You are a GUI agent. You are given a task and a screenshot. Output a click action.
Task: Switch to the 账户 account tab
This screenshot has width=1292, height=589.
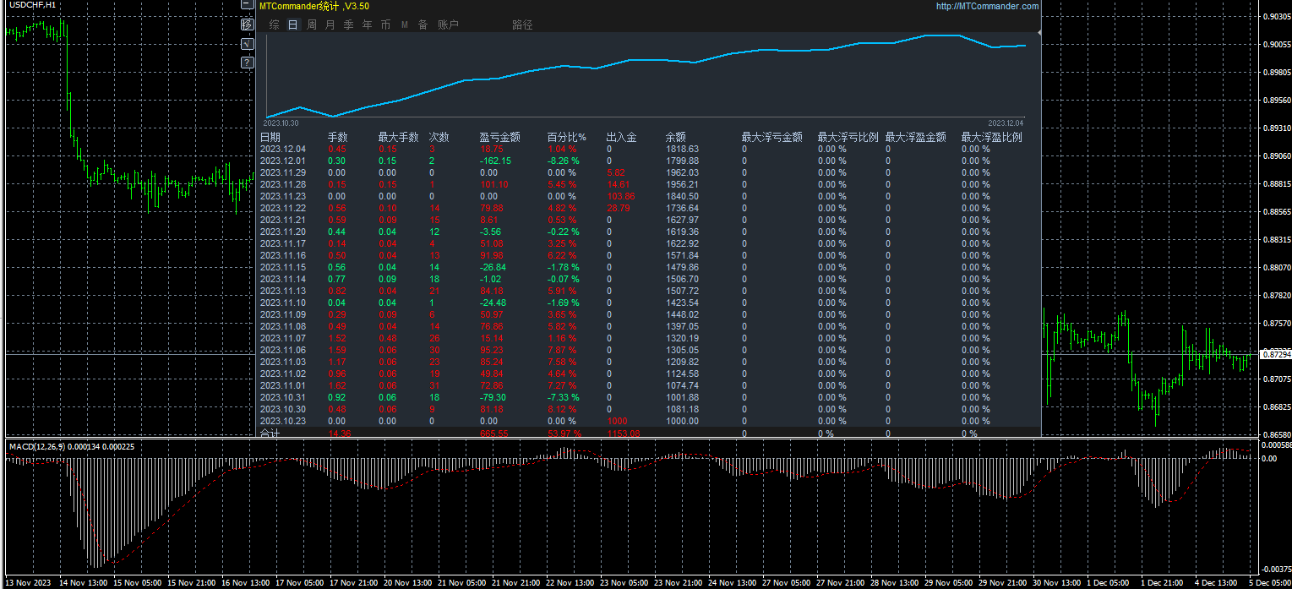point(448,25)
